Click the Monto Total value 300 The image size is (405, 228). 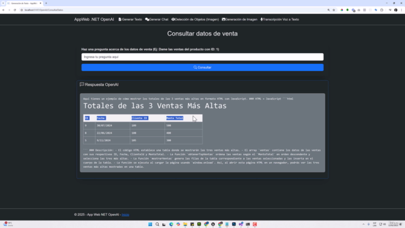(169, 141)
